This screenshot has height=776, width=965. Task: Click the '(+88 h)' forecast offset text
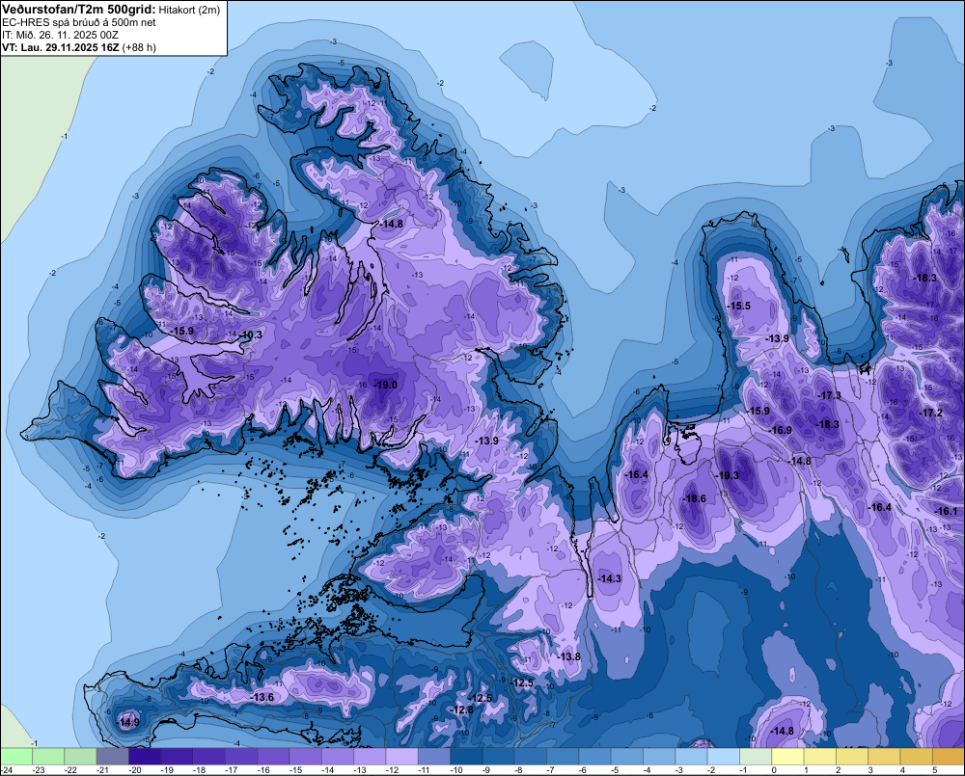139,47
